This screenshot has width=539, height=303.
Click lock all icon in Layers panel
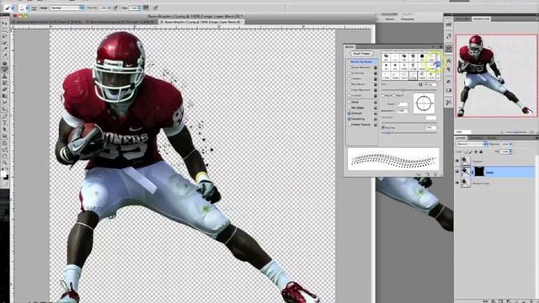tap(481, 151)
